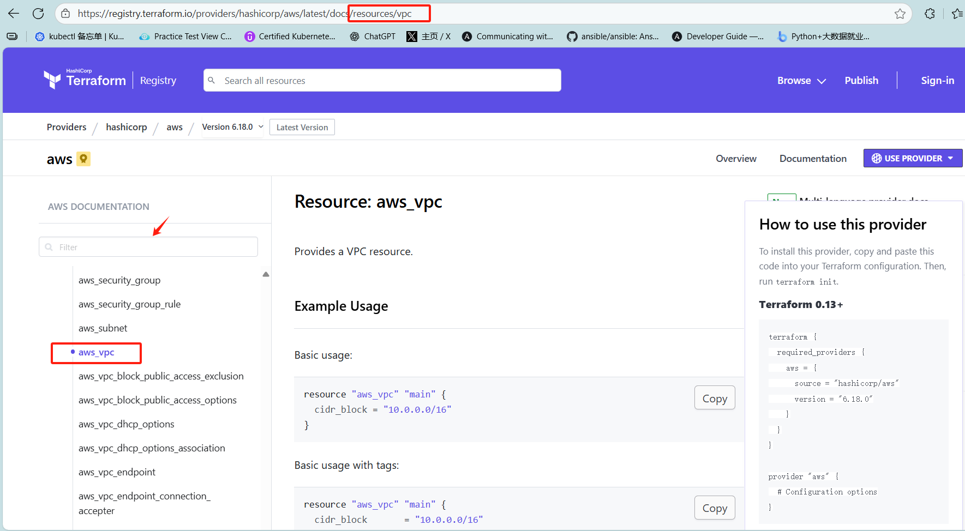Switch to the Documentation tab
Viewport: 965px width, 531px height.
click(x=813, y=159)
